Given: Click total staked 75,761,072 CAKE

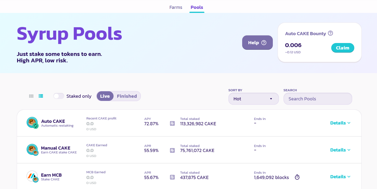Looking at the screenshot, I should click(197, 151).
